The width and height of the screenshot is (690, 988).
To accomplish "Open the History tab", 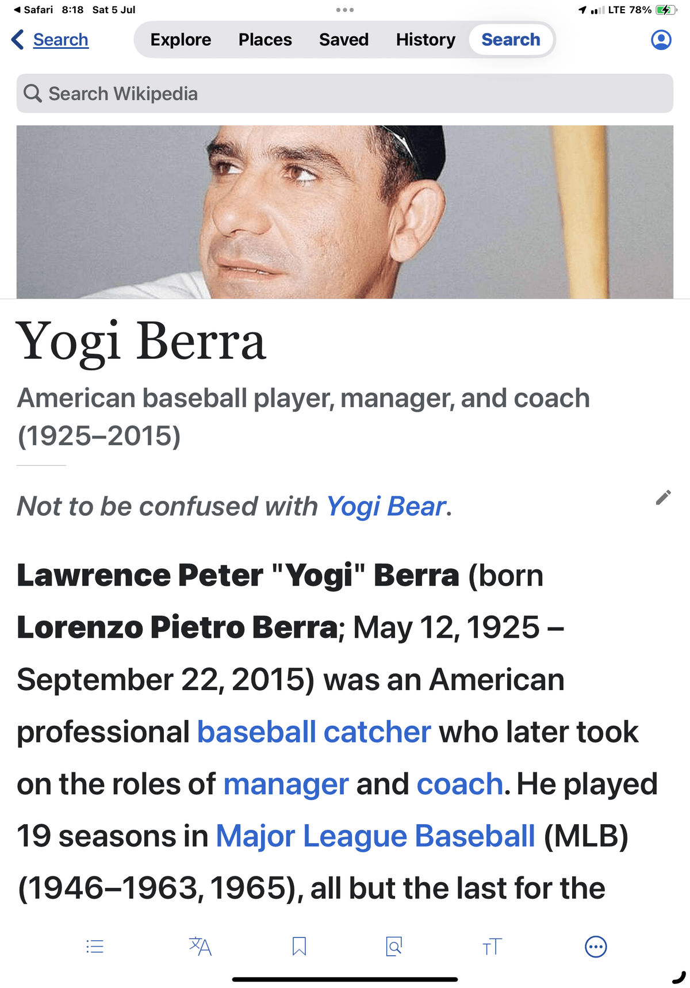I will (425, 40).
